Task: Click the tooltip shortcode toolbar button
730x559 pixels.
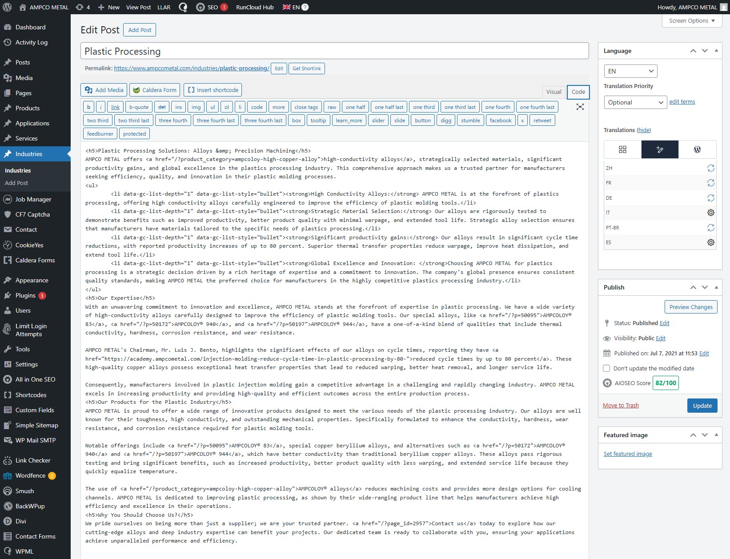Action: (x=318, y=121)
